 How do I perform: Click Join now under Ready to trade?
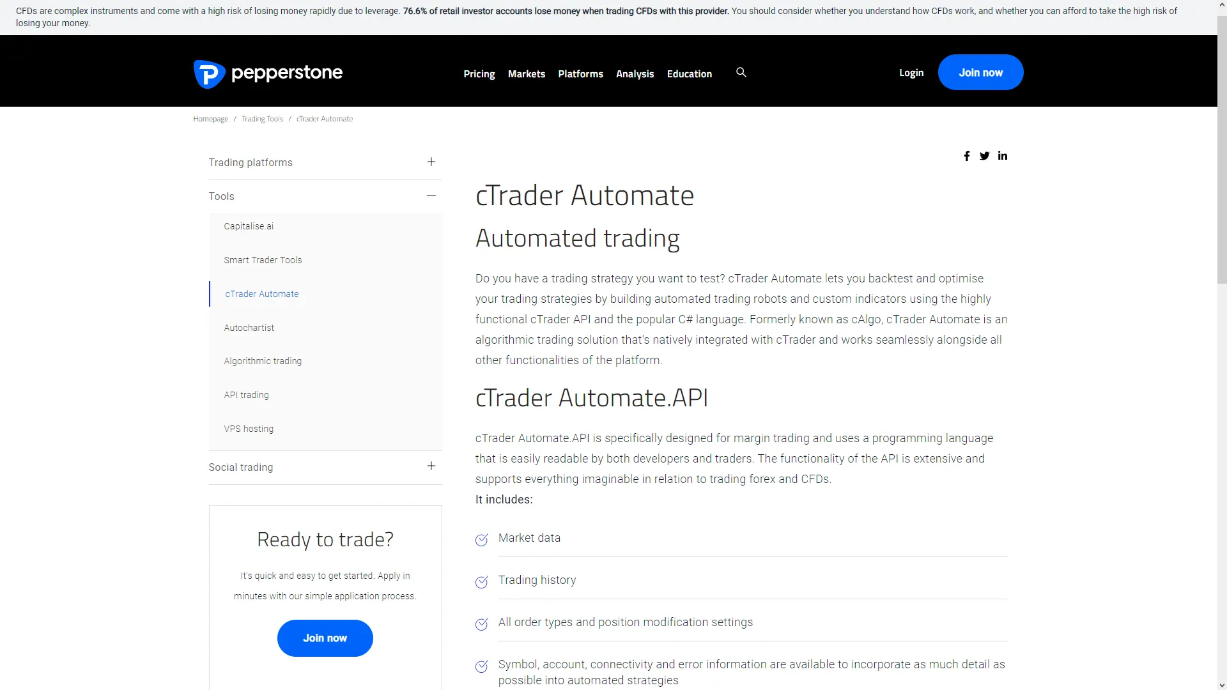click(325, 638)
